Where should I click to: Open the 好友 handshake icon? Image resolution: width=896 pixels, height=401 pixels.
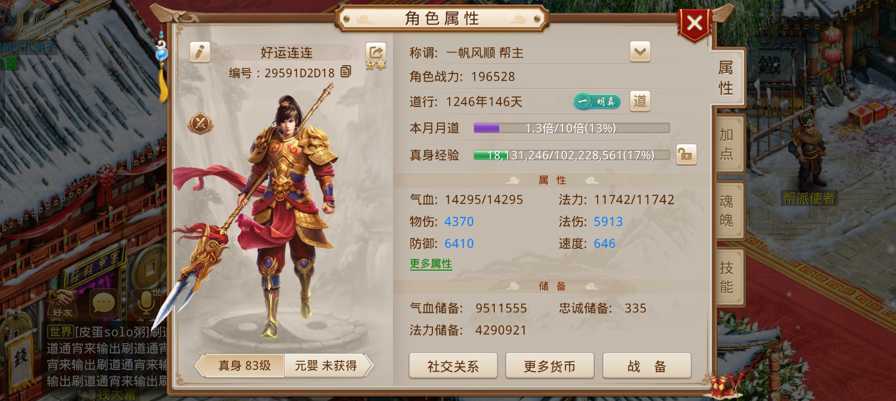point(62,304)
